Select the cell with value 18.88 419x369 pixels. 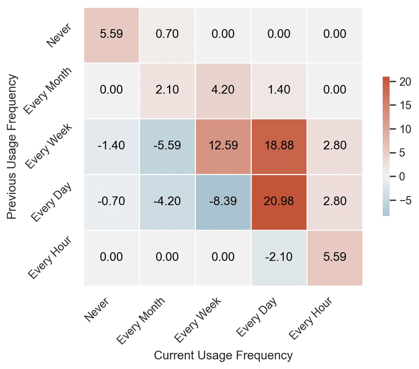coord(279,146)
